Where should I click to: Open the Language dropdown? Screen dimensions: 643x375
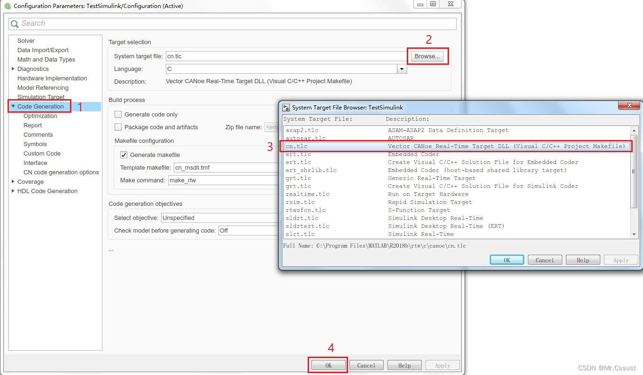pos(402,69)
